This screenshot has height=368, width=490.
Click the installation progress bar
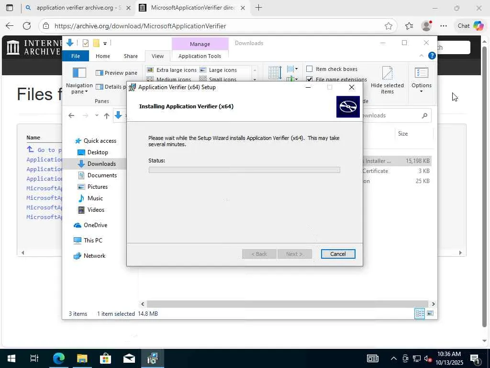[245, 170]
